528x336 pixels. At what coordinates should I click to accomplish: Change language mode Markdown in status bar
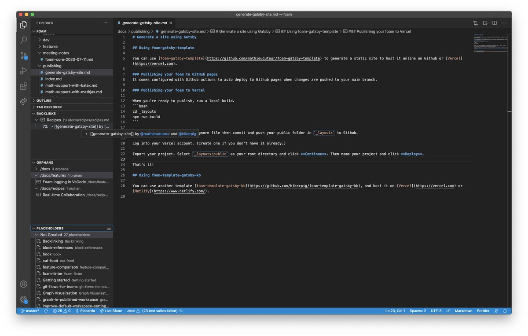pyautogui.click(x=463, y=311)
